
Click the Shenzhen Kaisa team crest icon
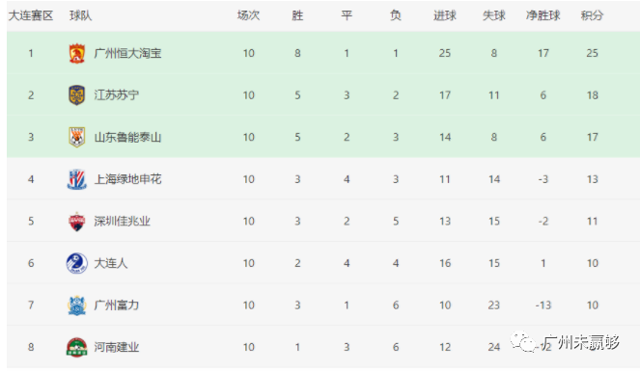coord(76,221)
